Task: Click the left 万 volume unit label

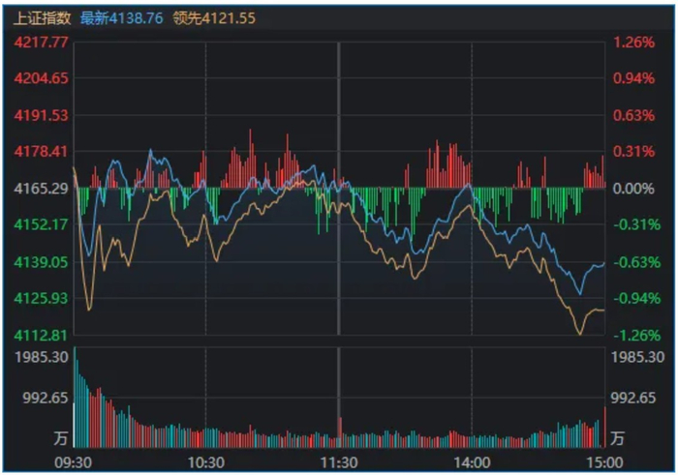Action: point(61,438)
